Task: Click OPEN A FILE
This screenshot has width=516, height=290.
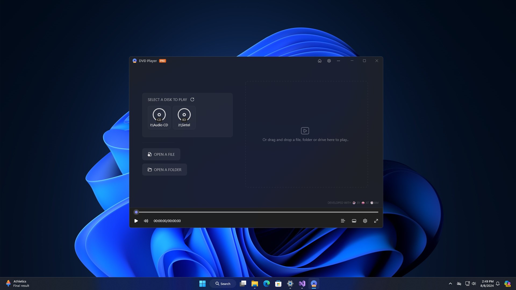Action: (161, 154)
